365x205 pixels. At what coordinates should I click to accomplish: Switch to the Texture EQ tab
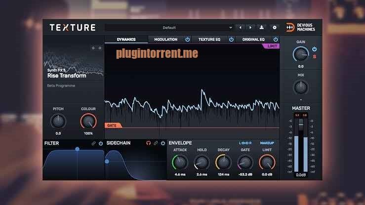point(209,40)
